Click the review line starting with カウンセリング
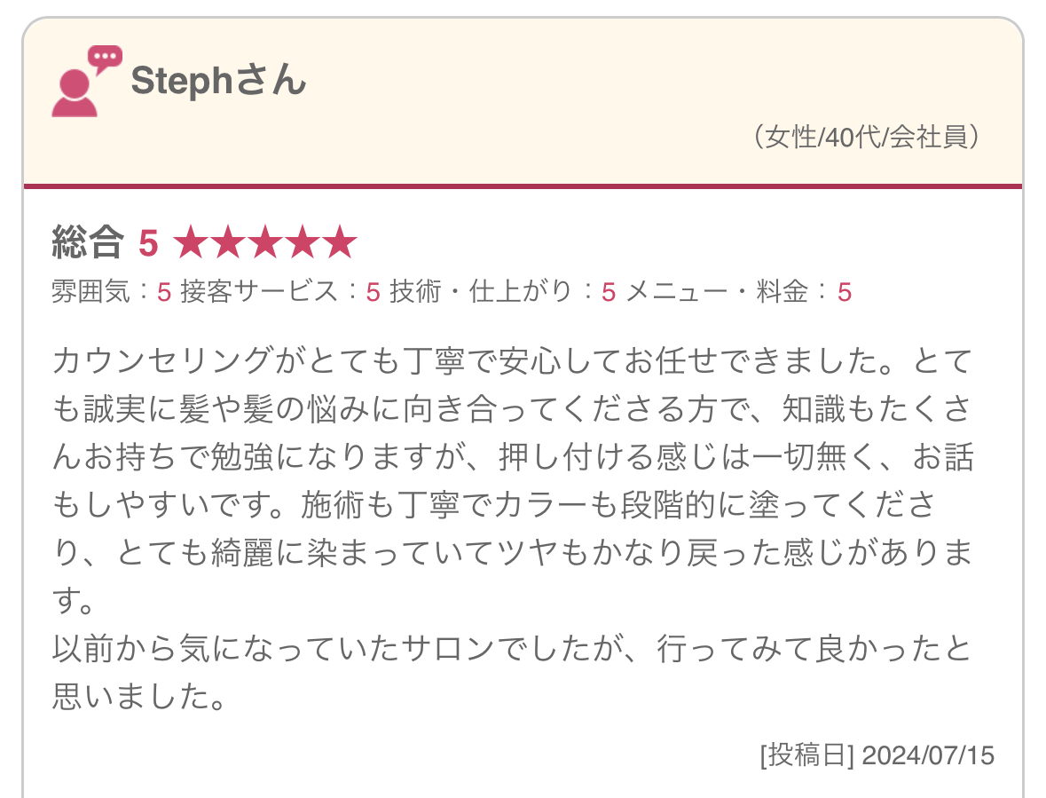Image resolution: width=1046 pixels, height=798 pixels. coord(513,362)
